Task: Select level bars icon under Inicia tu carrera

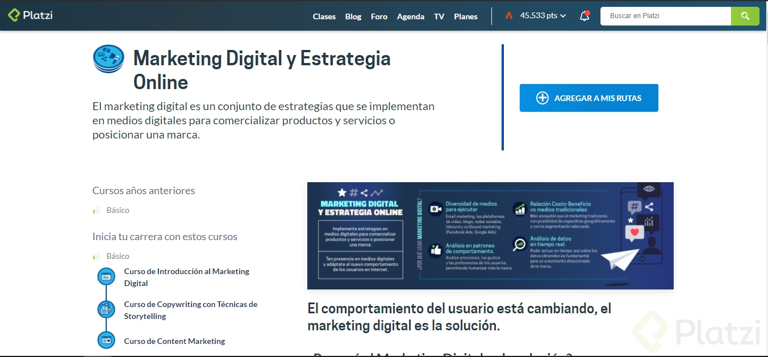Action: pos(96,256)
